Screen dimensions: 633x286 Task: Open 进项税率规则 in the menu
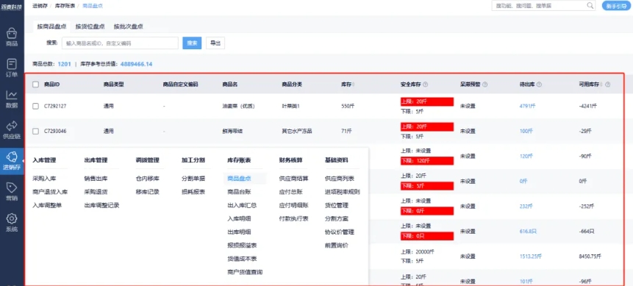343,192
